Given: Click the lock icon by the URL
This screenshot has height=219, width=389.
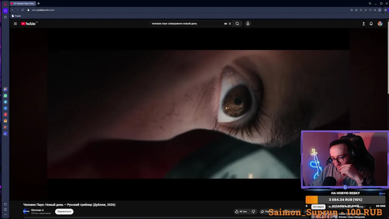Looking at the screenshot, I should click(x=28, y=10).
